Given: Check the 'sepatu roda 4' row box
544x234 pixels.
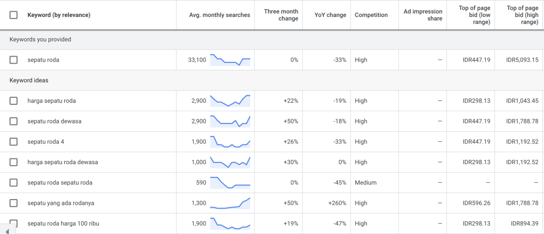Looking at the screenshot, I should (13, 142).
